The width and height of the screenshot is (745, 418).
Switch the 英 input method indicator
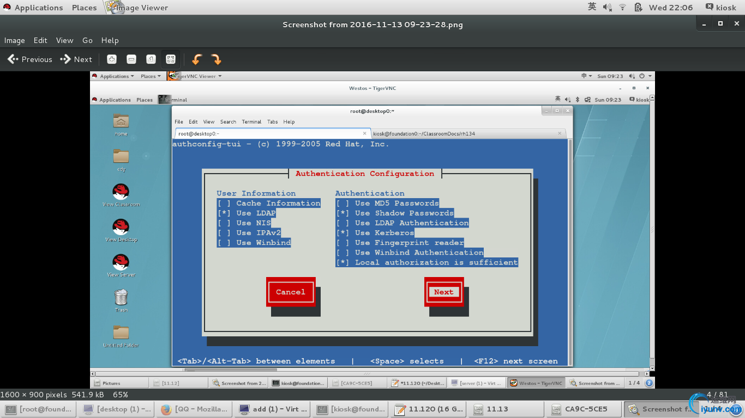592,7
